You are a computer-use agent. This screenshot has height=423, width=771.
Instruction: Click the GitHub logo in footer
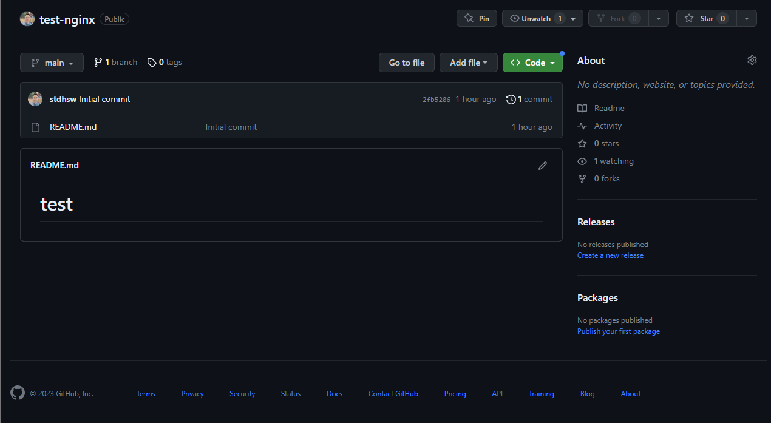click(18, 393)
